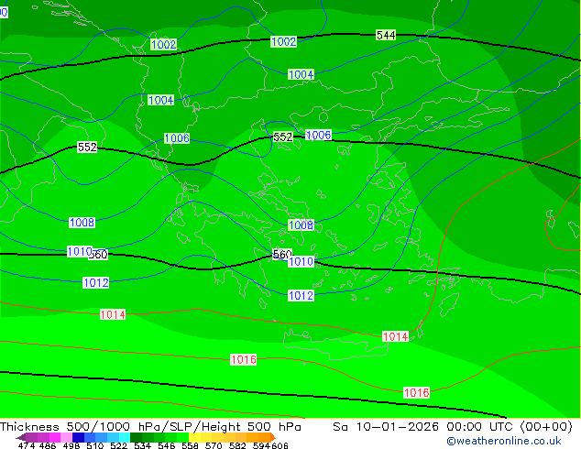The height and width of the screenshot is (449, 581).
Task: Click the purple left arrow of color scale
Action: [x=21, y=437]
